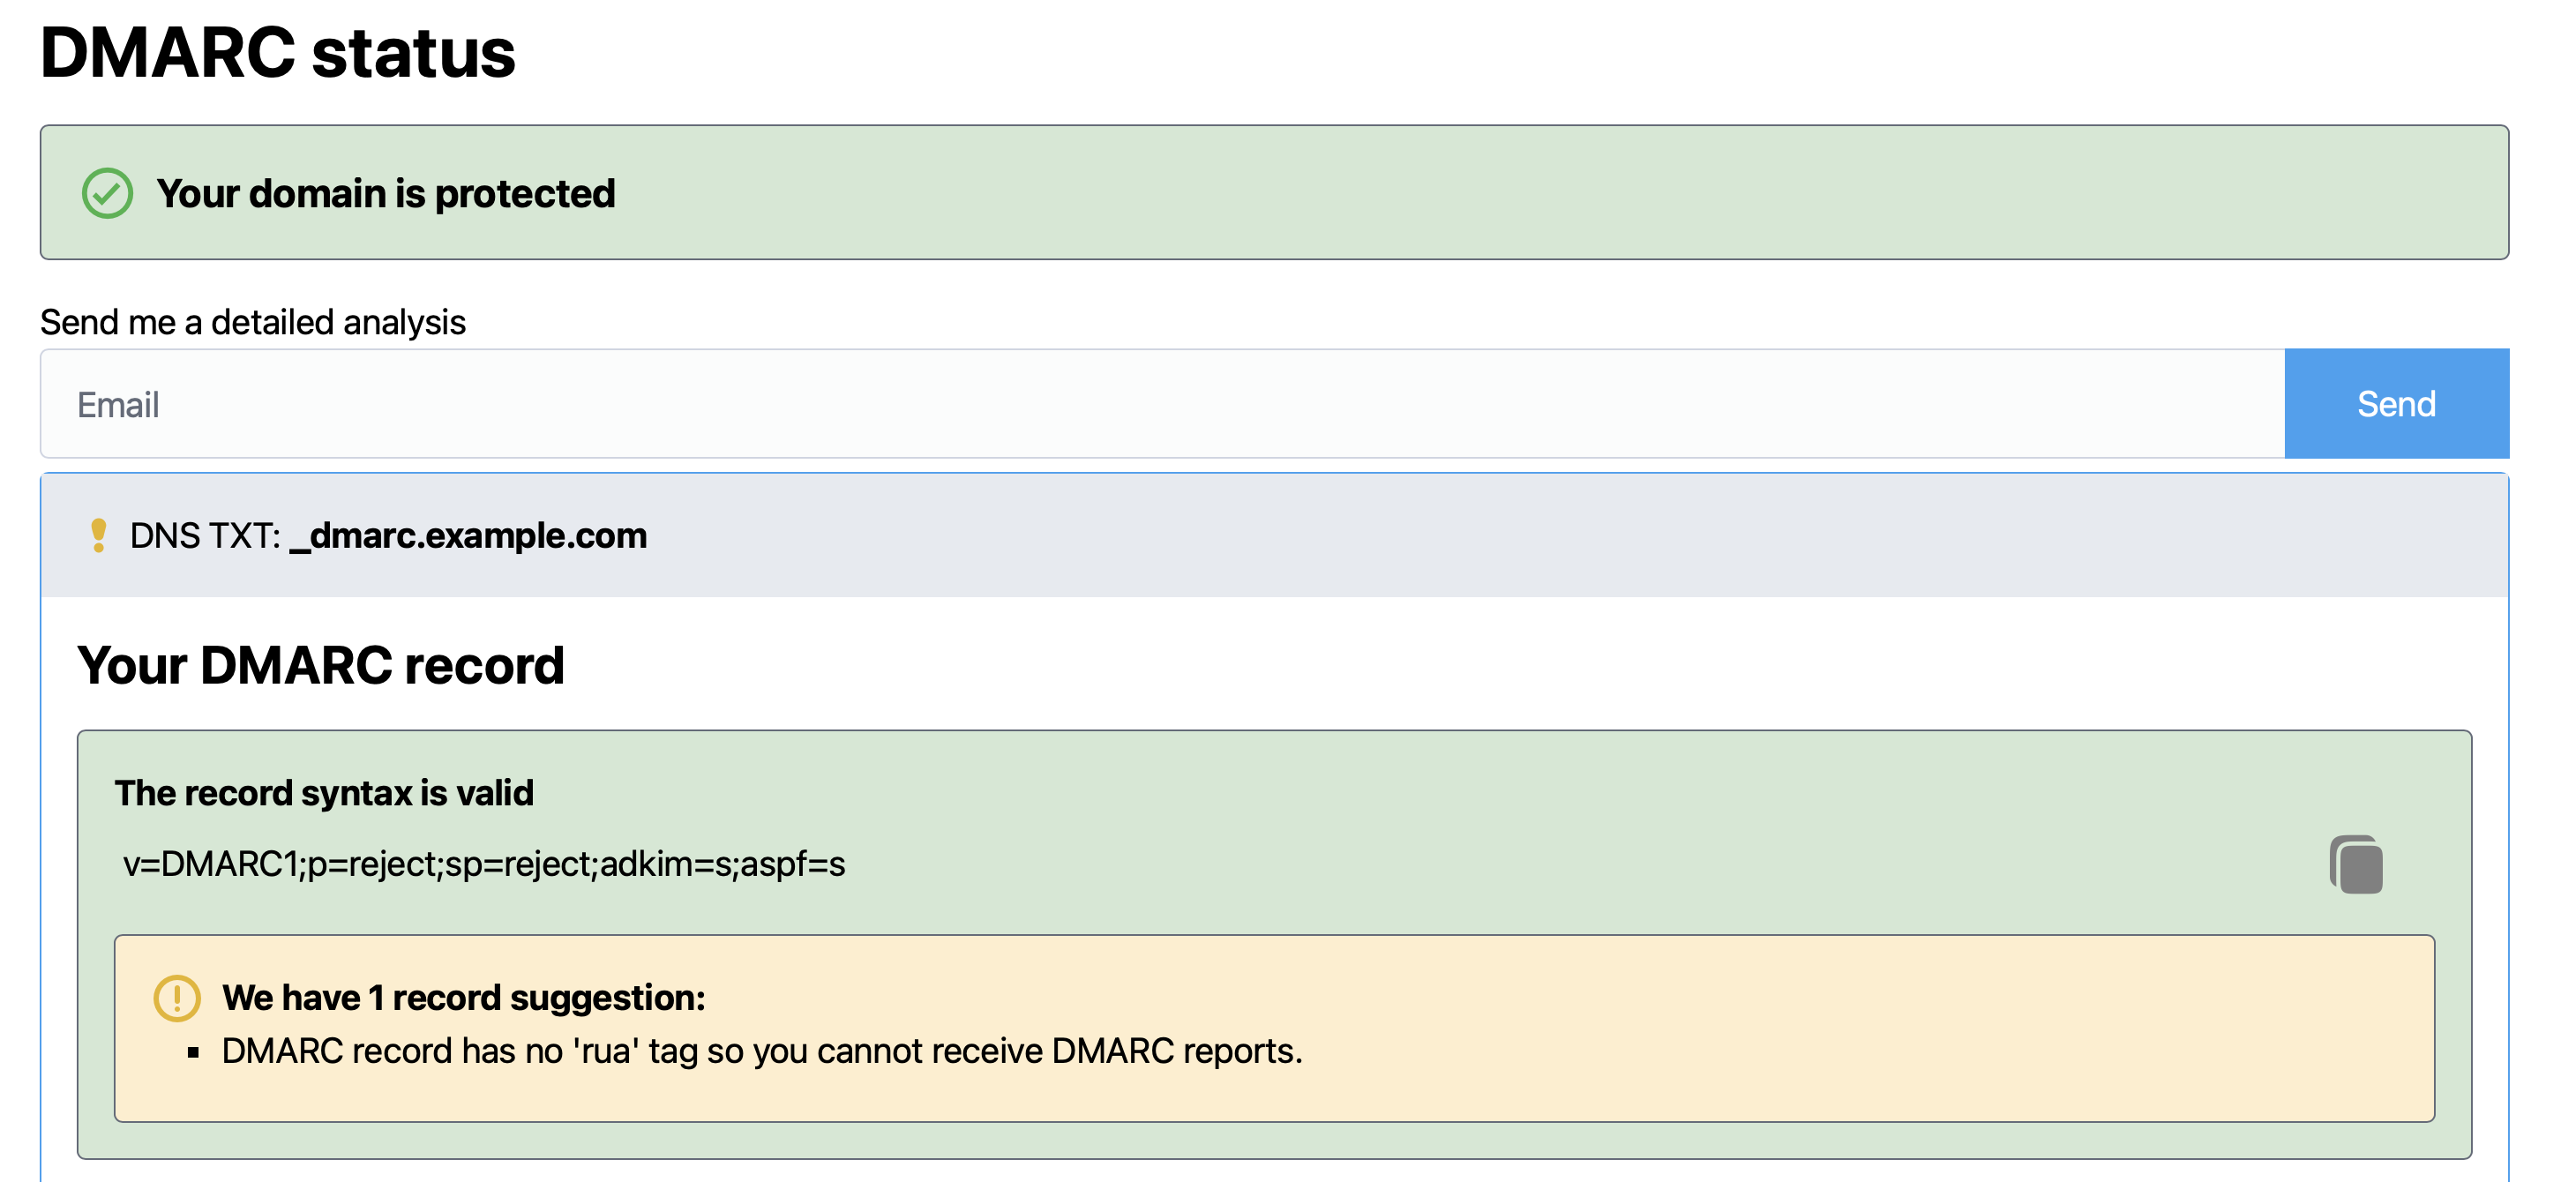This screenshot has width=2576, height=1182.
Task: Click the 'Send me a detailed analysis' label
Action: [253, 322]
